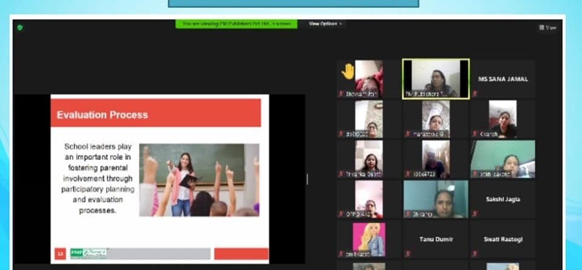This screenshot has width=582, height=270.
Task: Open the View Options dropdown
Action: tap(326, 24)
